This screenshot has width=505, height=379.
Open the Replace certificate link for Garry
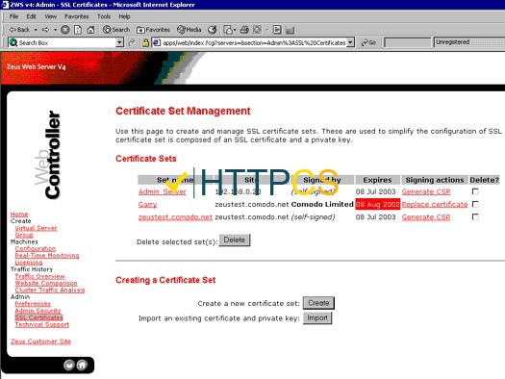pyautogui.click(x=435, y=205)
